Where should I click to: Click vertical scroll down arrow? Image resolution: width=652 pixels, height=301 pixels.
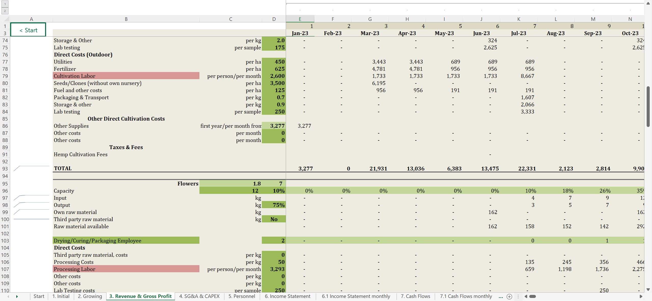[x=648, y=290]
